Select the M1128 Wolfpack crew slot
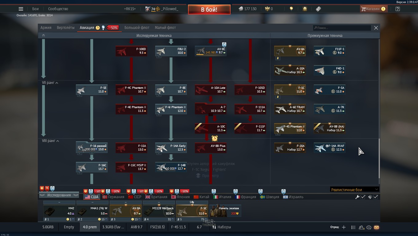Image resolution: width=418 pixels, height=236 pixels. click(x=159, y=210)
